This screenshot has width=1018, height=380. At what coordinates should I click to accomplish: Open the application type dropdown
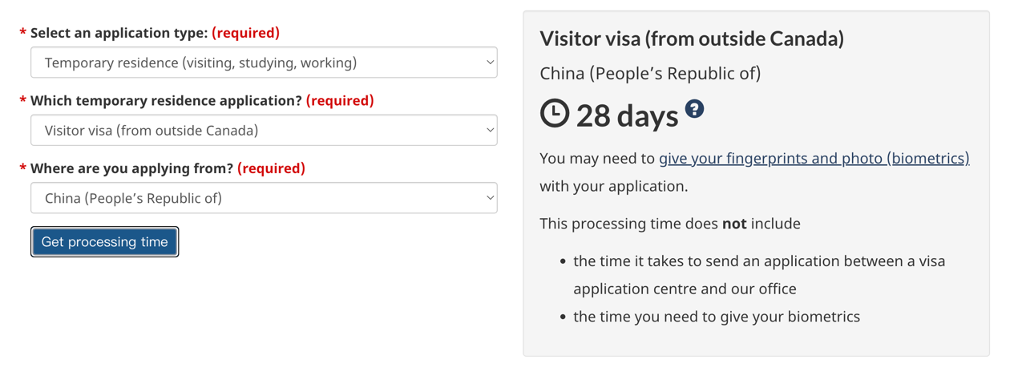tap(264, 63)
